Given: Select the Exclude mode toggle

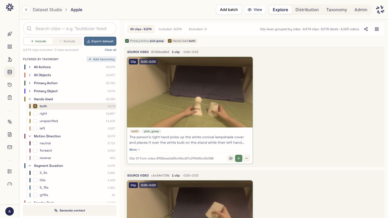Looking at the screenshot, I should click(x=67, y=41).
